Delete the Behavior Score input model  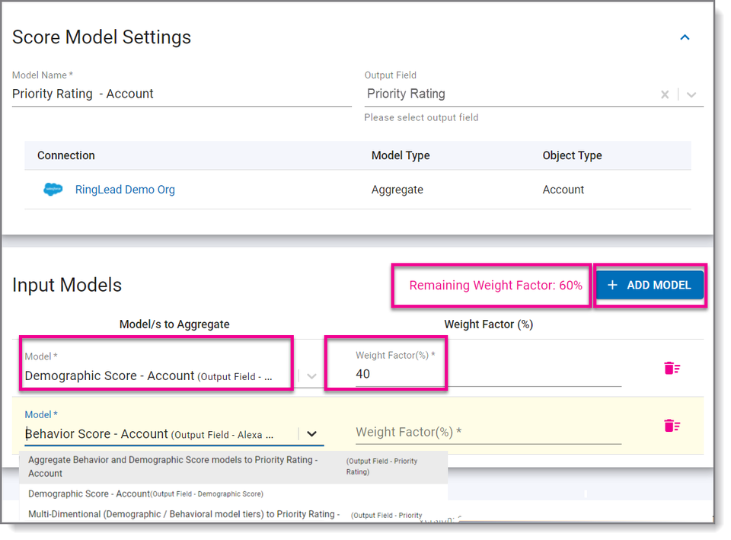[671, 427]
